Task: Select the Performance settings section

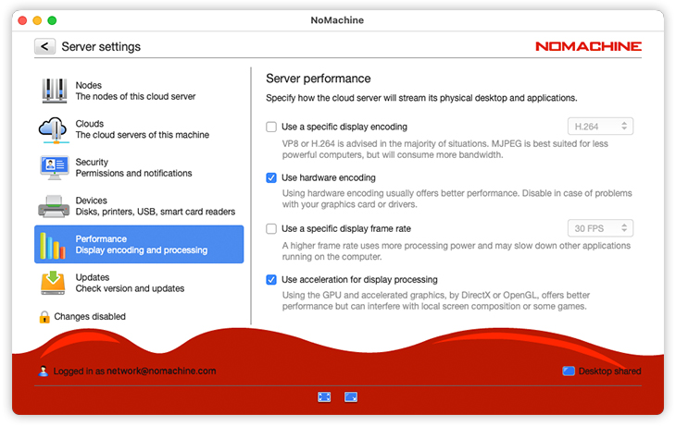Action: (139, 244)
